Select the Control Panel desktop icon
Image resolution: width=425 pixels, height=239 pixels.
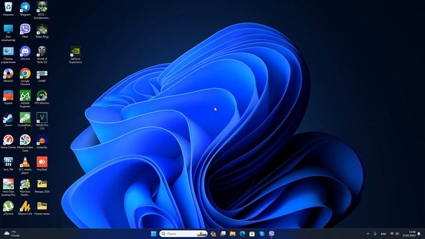(8, 54)
